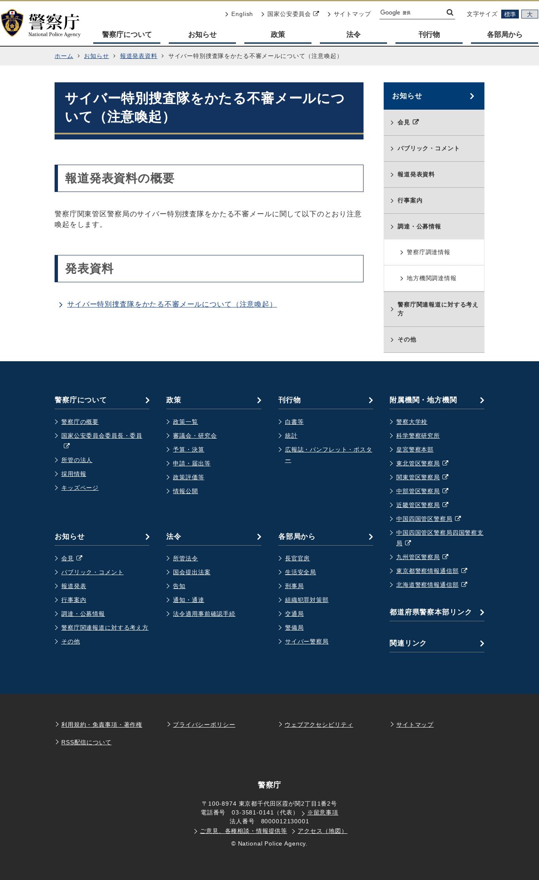Open 情報公開 footer link
The width and height of the screenshot is (539, 880).
pos(185,491)
